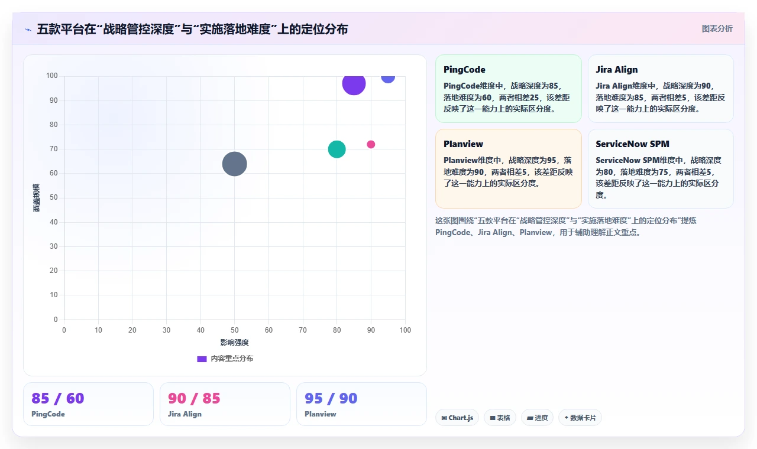Open the Jira Align description card
This screenshot has width=757, height=449.
click(661, 89)
